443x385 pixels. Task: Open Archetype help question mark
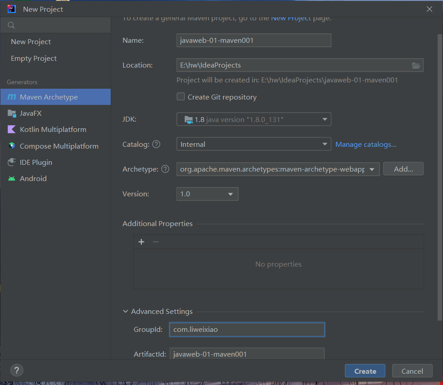click(x=165, y=169)
